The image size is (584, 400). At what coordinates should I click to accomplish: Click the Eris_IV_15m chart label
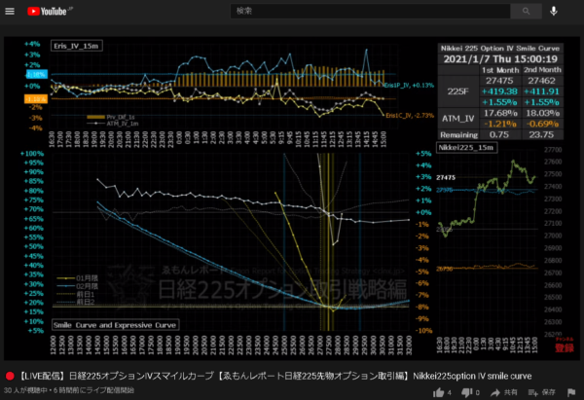[77, 46]
